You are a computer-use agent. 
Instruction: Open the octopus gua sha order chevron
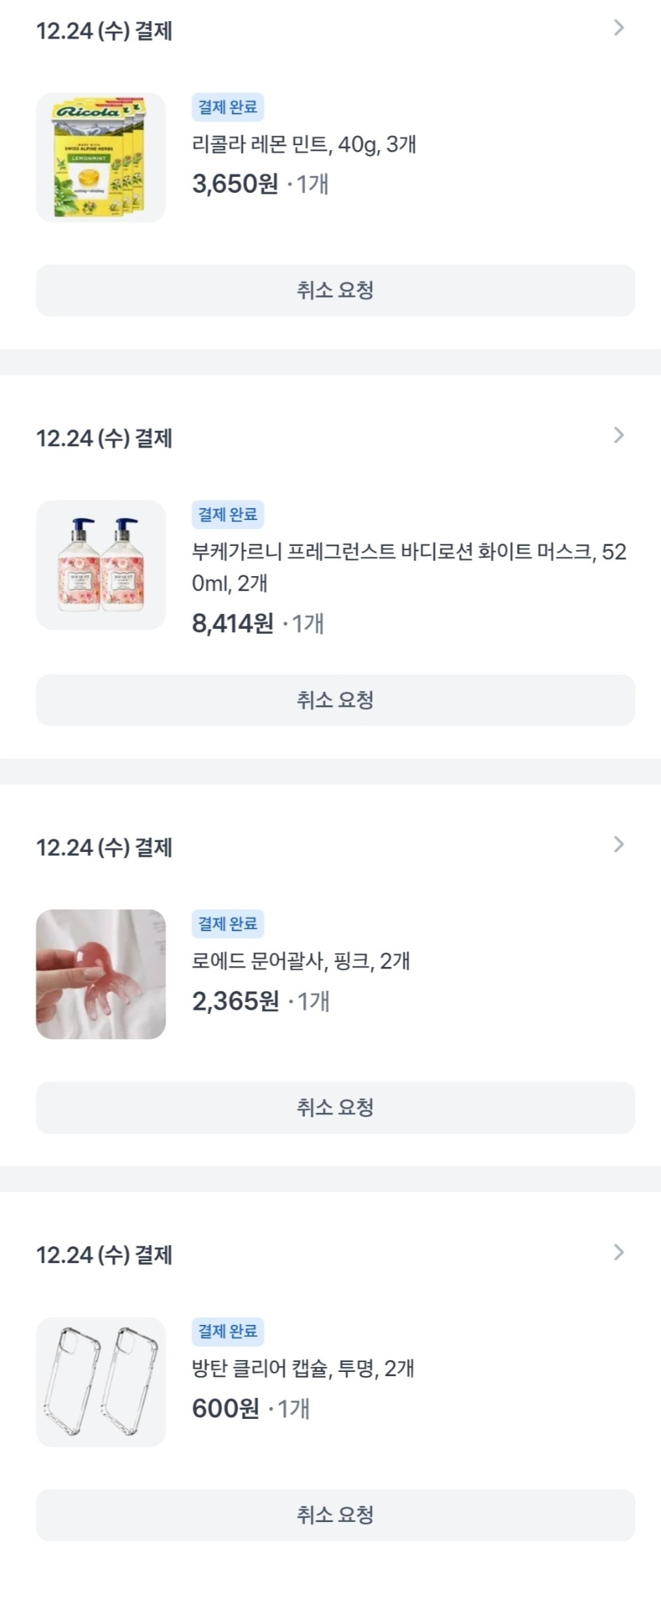click(x=618, y=844)
